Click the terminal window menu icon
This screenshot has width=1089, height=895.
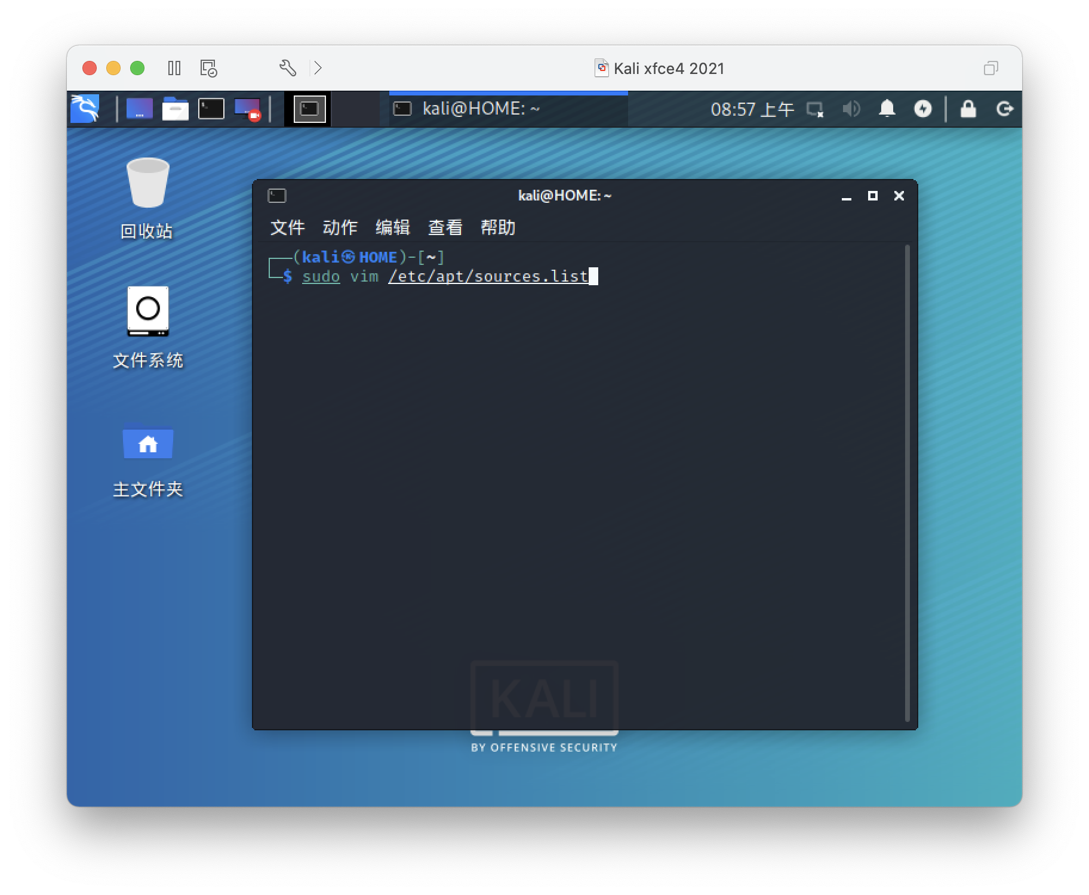tap(277, 196)
